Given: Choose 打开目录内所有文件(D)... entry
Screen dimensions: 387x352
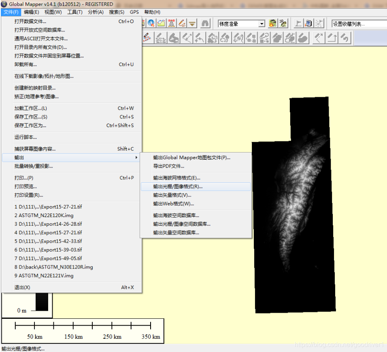Looking at the screenshot, I should (72, 47).
